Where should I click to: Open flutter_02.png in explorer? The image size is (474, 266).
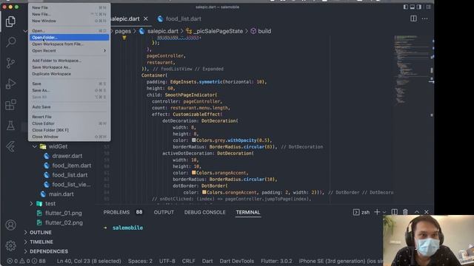click(64, 223)
